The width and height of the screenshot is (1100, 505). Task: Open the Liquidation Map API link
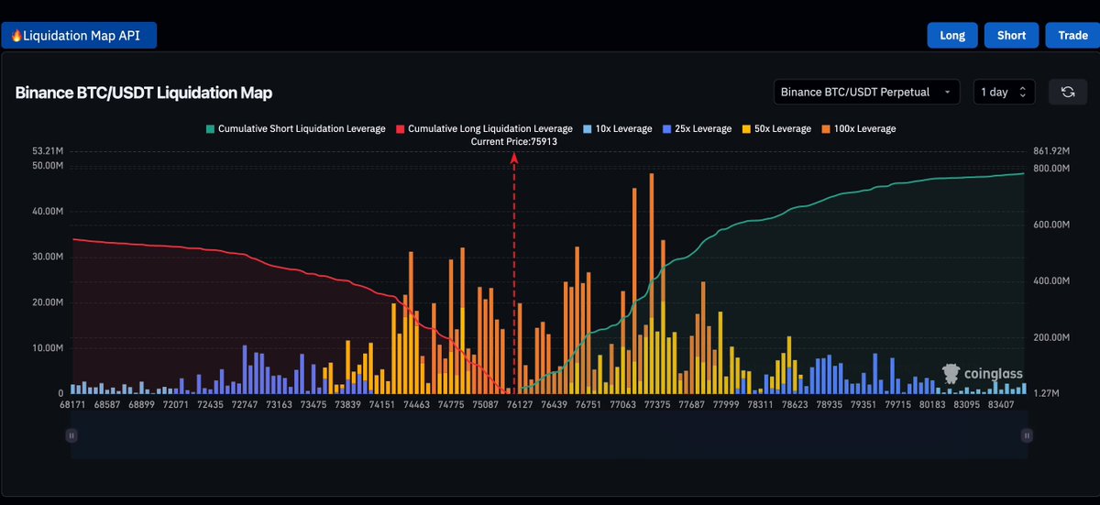tap(79, 36)
